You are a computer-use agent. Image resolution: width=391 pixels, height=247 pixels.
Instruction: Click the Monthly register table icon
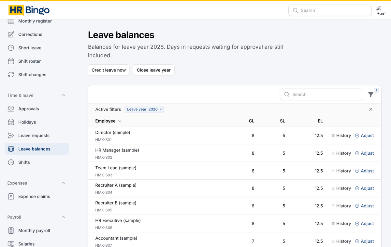pyautogui.click(x=11, y=21)
